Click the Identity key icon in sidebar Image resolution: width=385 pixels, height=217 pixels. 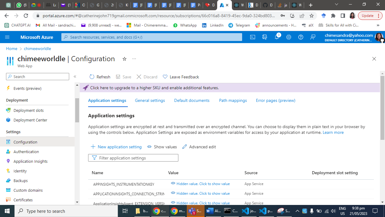[8, 171]
